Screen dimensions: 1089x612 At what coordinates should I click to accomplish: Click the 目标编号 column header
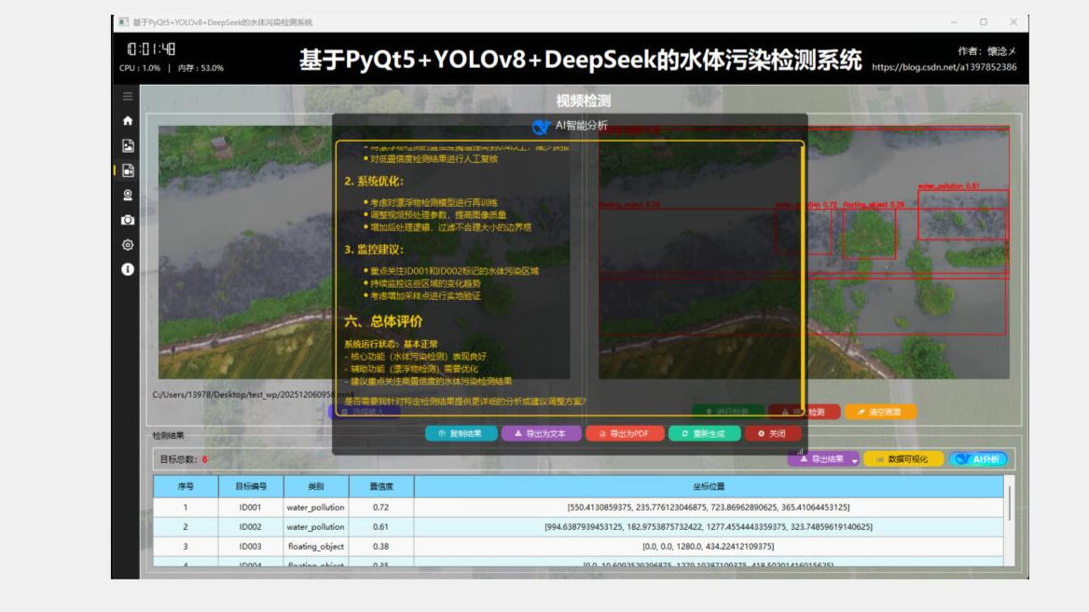251,486
